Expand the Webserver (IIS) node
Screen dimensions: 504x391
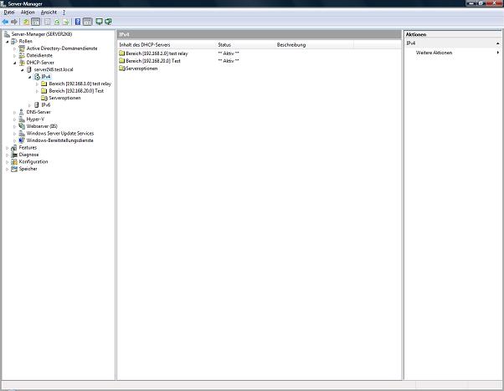click(x=14, y=126)
